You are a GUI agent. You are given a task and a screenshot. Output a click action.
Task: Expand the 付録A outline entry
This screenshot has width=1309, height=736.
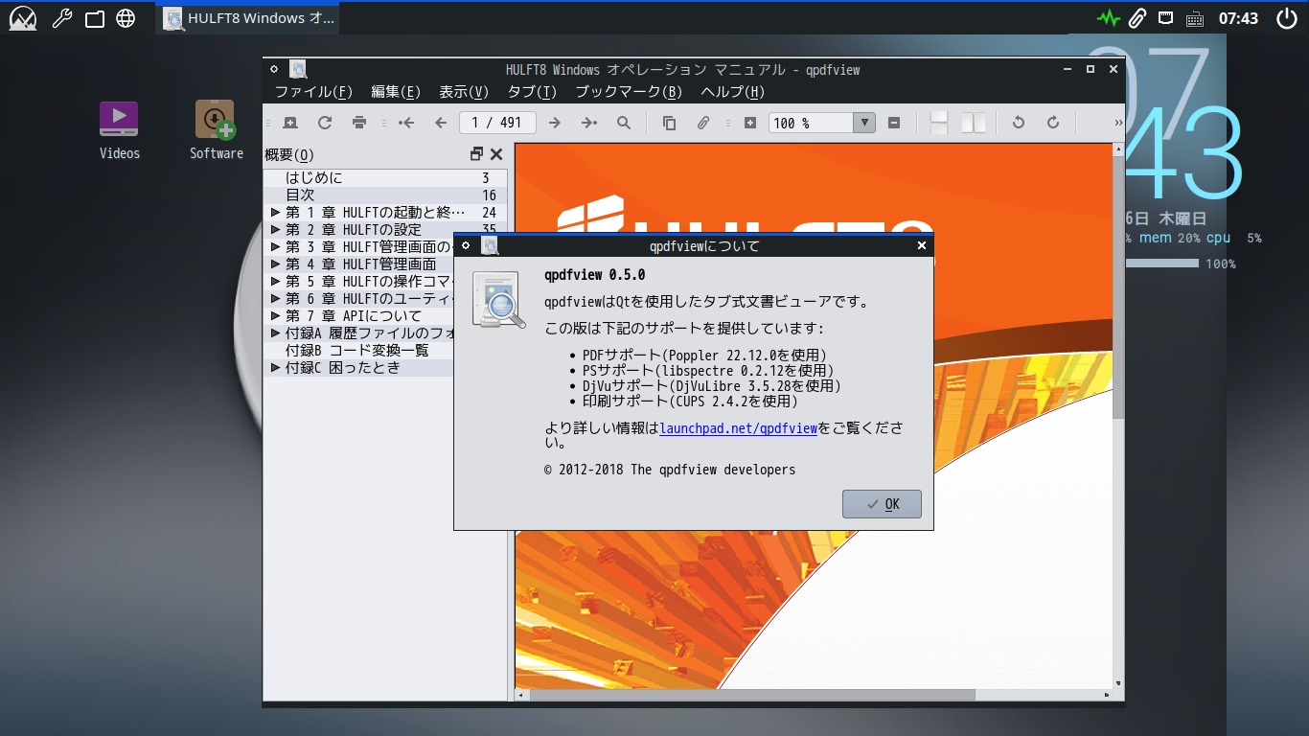point(275,333)
